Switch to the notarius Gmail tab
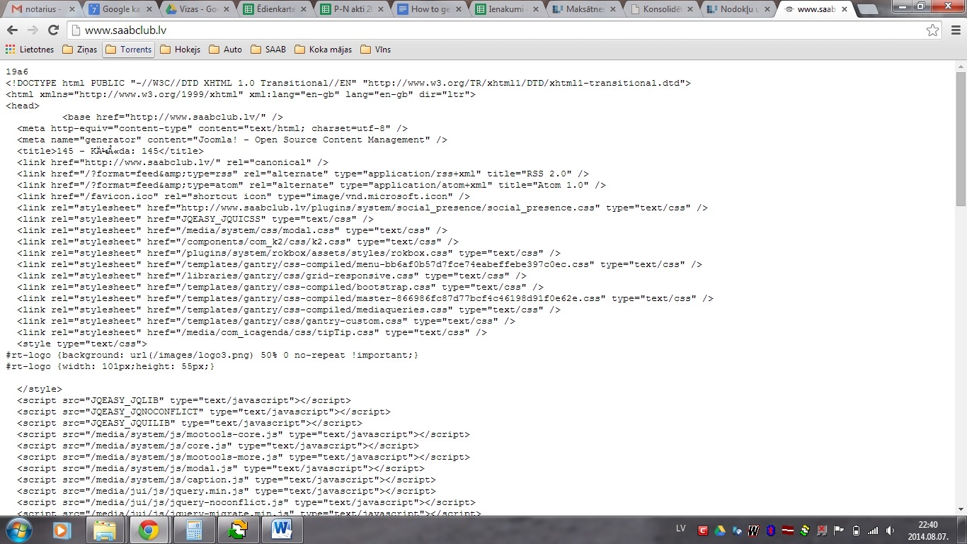Image resolution: width=967 pixels, height=544 pixels. coord(39,9)
